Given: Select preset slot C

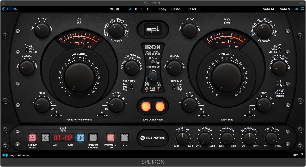Looking at the screenshot, I should (142, 9).
